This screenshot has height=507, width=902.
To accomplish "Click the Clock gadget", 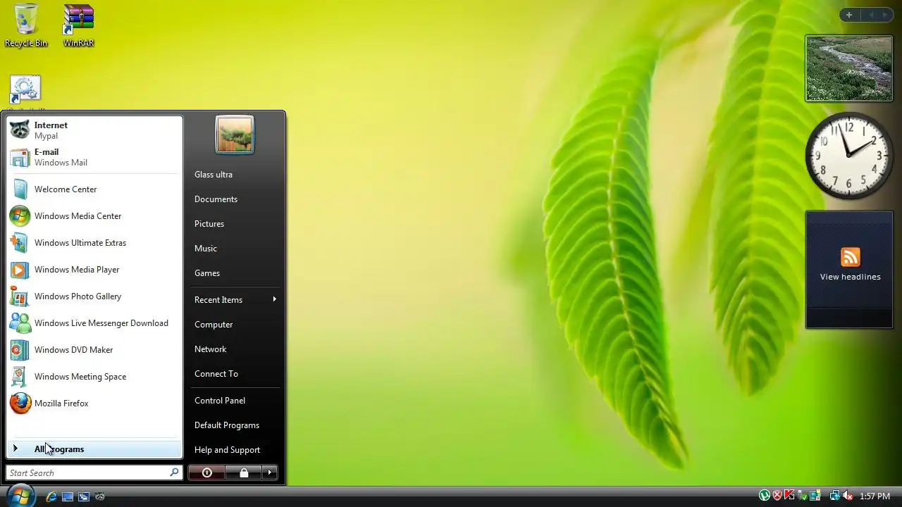I will [x=849, y=156].
